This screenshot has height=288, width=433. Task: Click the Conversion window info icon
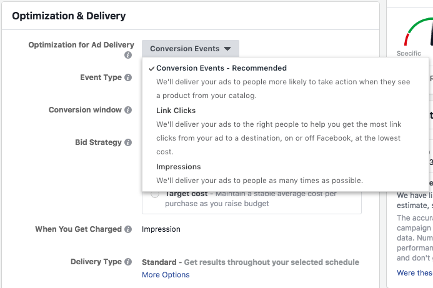click(x=128, y=110)
